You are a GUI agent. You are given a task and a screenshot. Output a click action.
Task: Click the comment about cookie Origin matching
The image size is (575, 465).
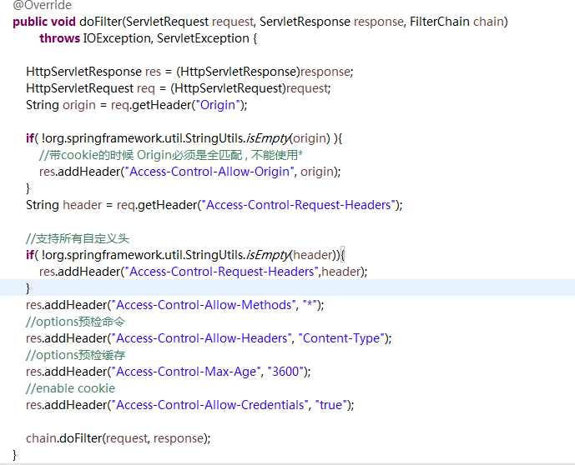pos(171,155)
